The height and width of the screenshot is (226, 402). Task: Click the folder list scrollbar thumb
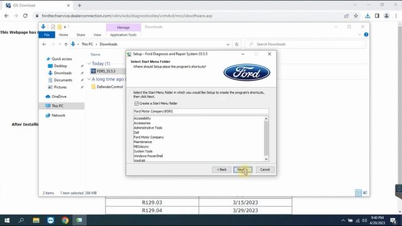coord(266,138)
